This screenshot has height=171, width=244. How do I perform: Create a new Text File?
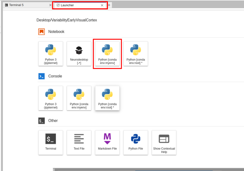pyautogui.click(x=79, y=143)
